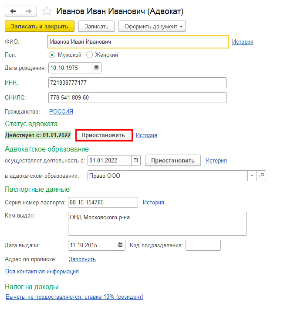Image resolution: width=294 pixels, height=314 pixels.
Task: Open the РОССИЯ citizenship link
Action: click(x=61, y=111)
